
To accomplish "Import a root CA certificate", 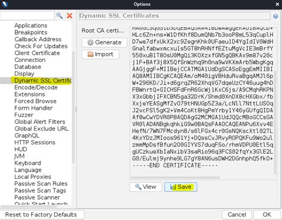I will pyautogui.click(x=101, y=54).
